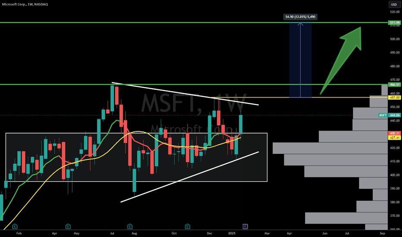This screenshot has width=402, height=237.
Task: Click the purple F marker icon after 2025
Action: (x=245, y=226)
